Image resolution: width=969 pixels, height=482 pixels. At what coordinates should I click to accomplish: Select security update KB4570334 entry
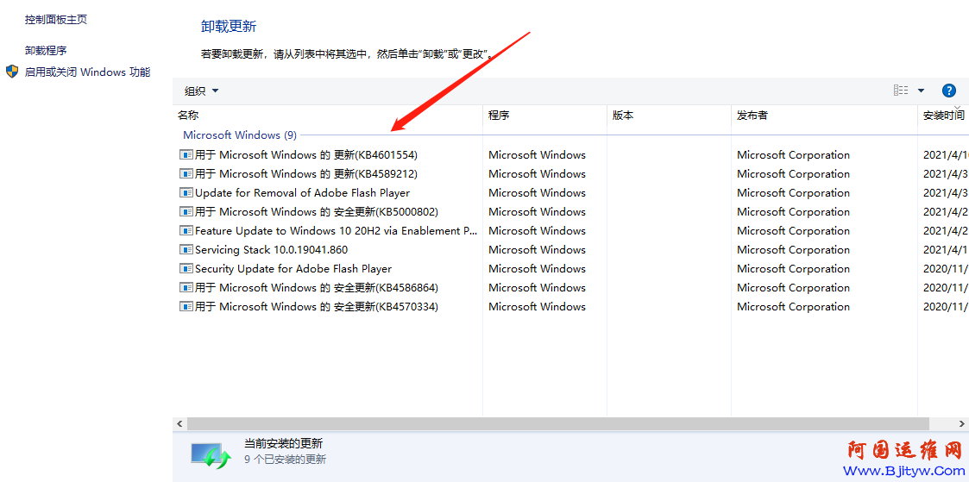point(316,307)
